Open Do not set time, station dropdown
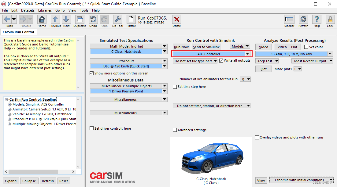Viewport: 337px width, 187px height. [212, 106]
